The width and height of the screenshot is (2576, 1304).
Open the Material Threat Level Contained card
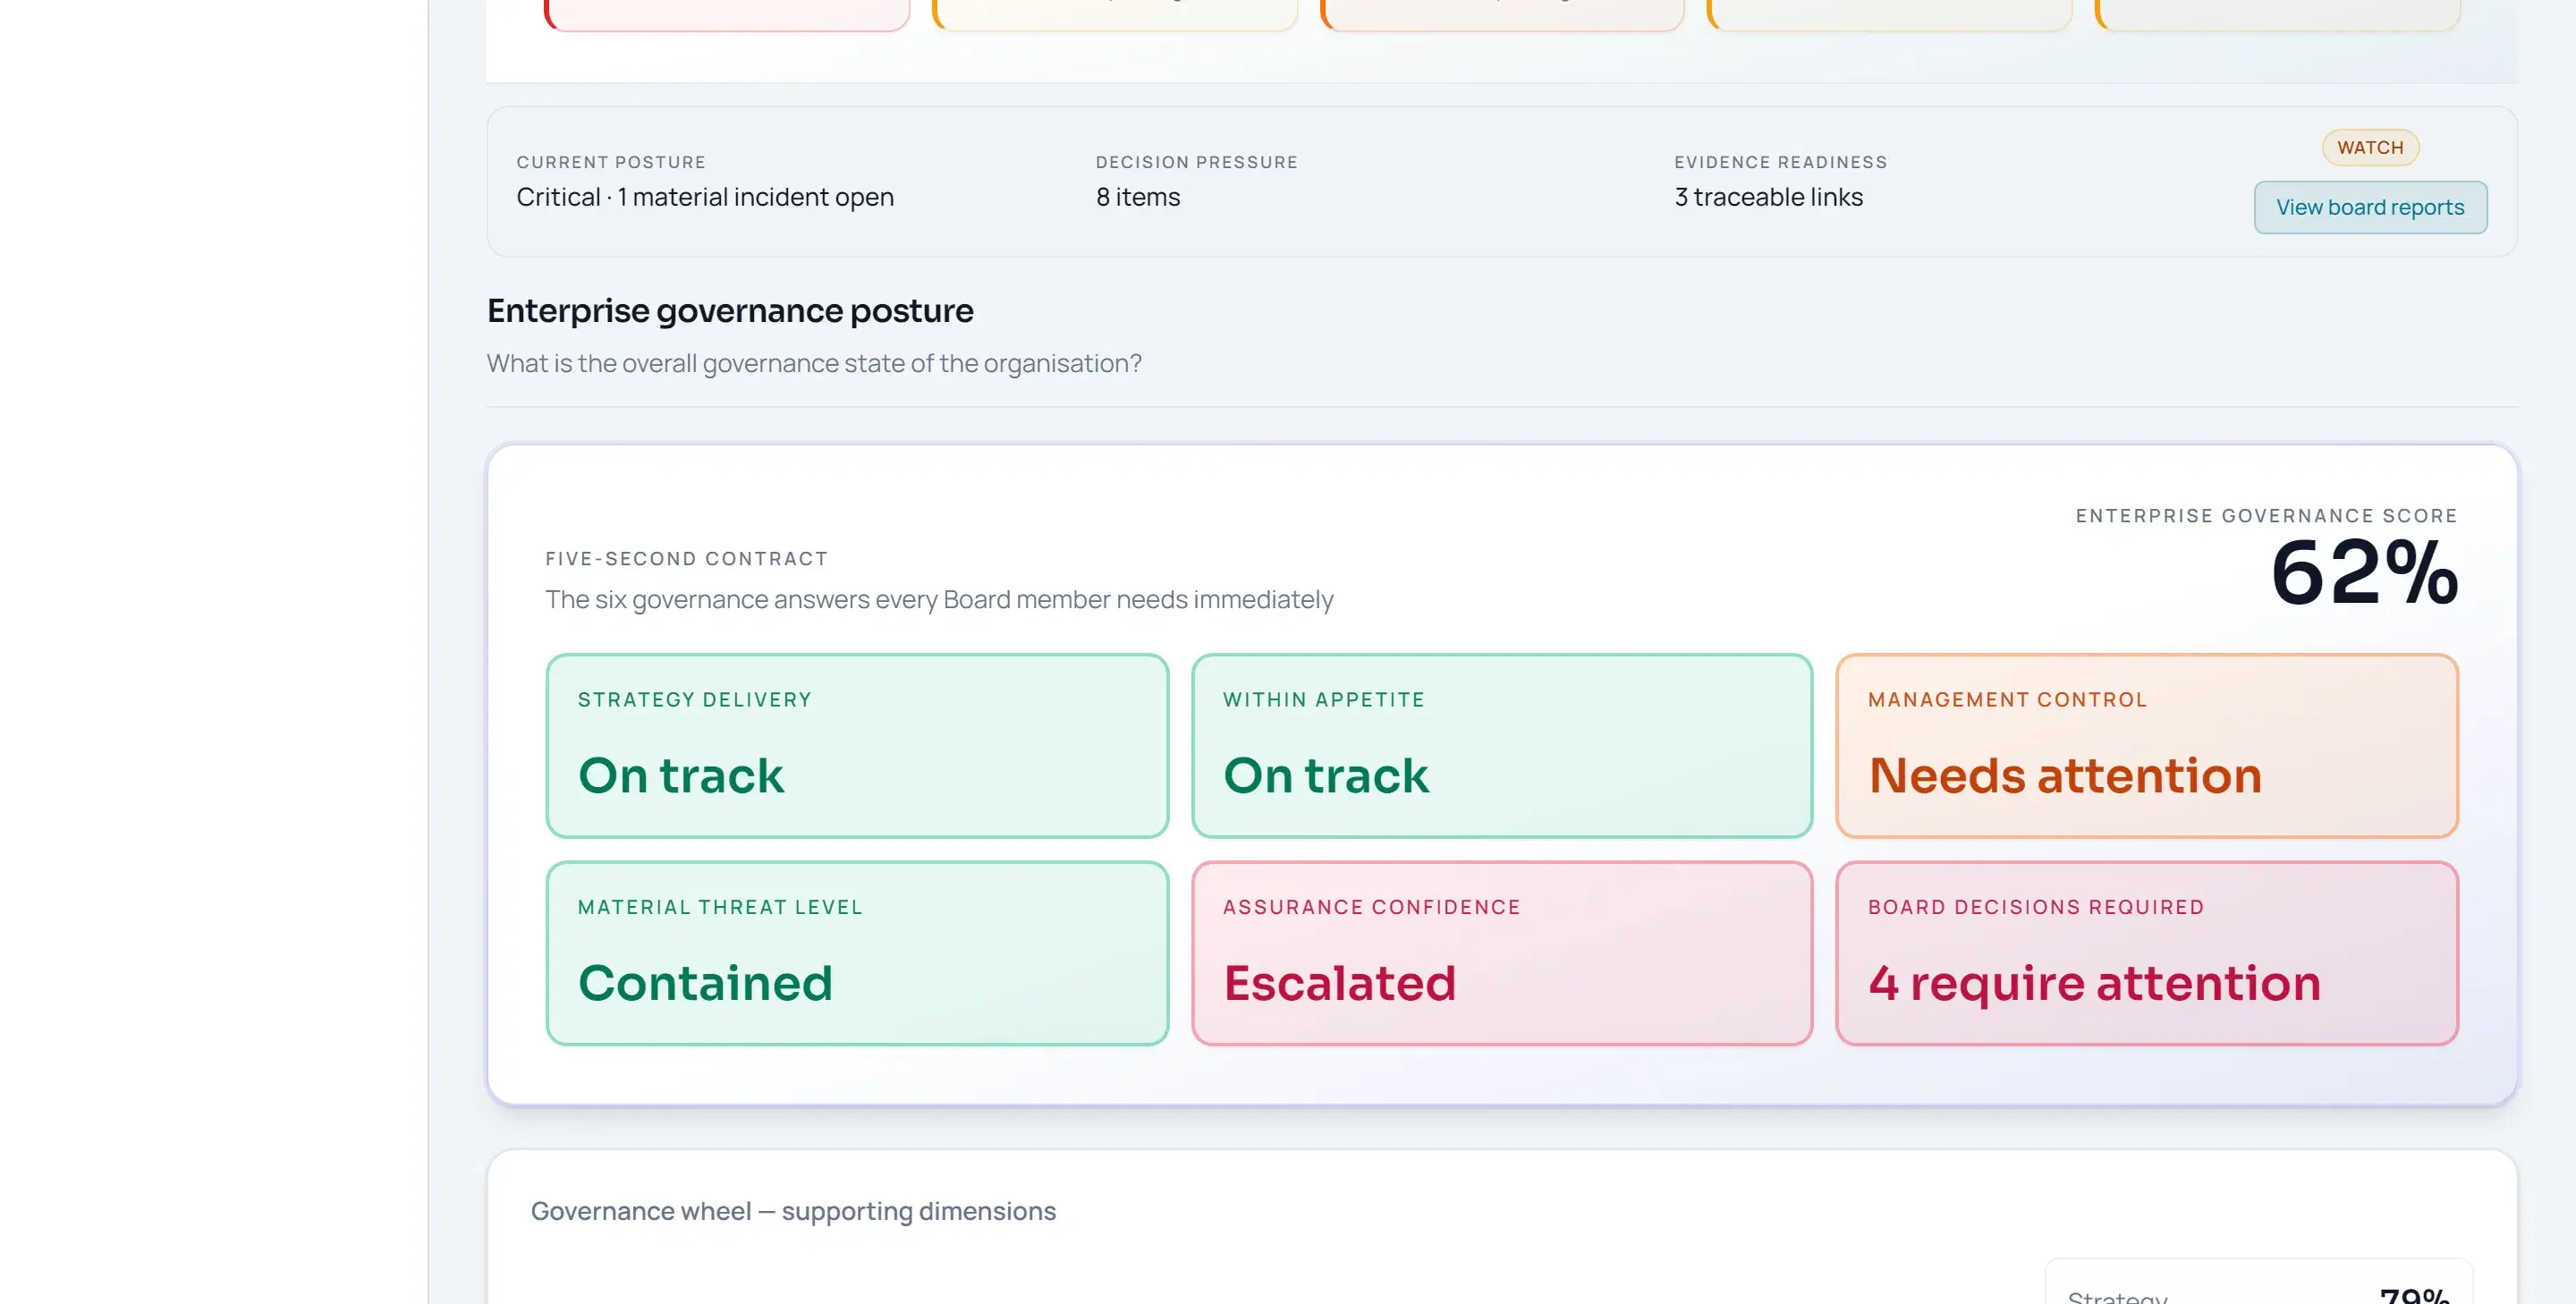coord(857,953)
